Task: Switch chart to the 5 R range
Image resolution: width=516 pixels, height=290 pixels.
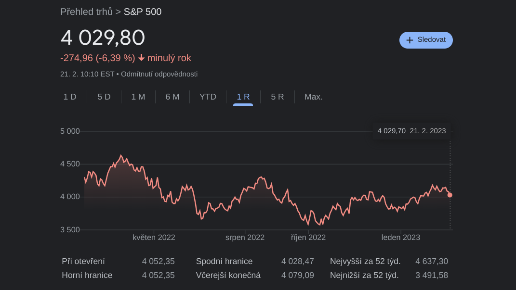Action: 278,97
